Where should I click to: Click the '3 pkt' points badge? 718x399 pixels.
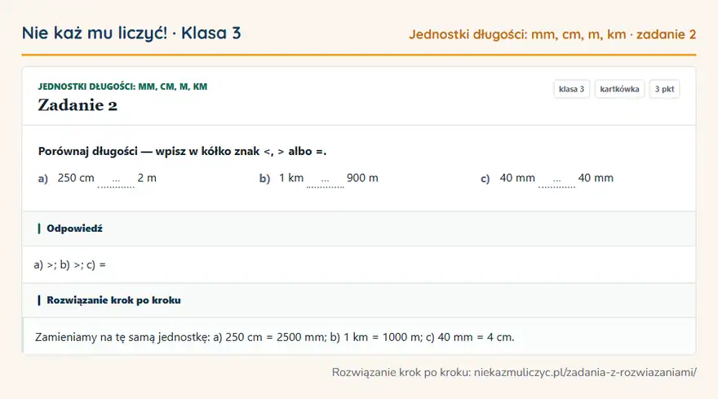click(664, 89)
